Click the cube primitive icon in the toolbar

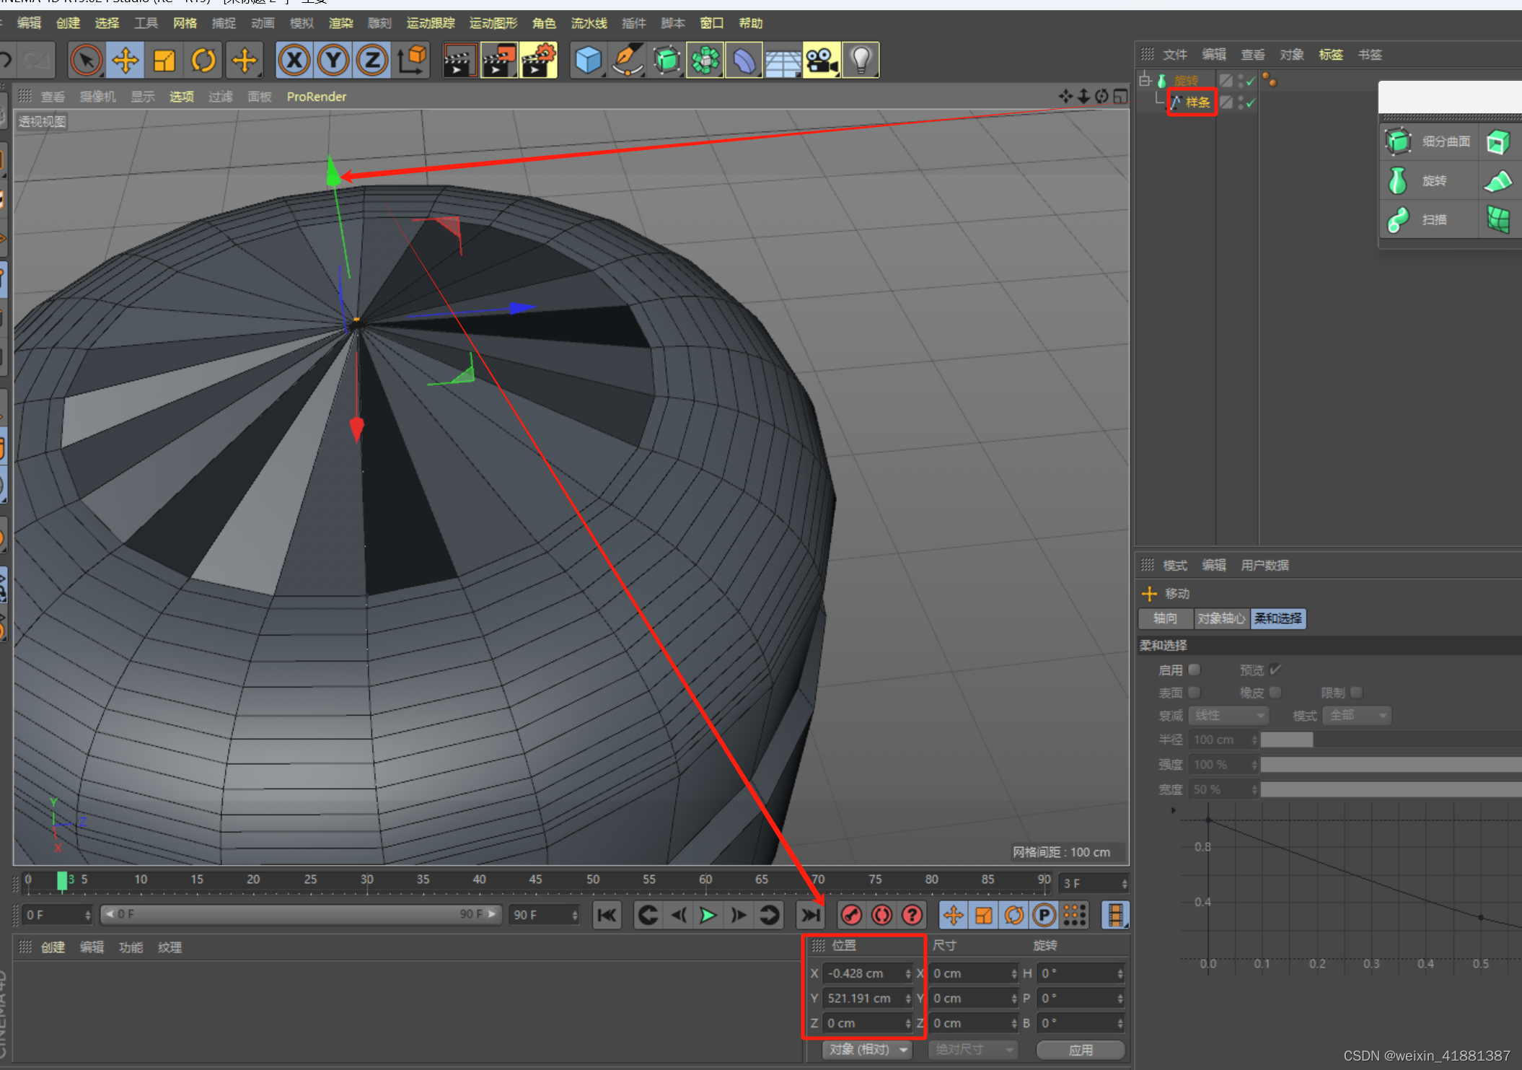pos(588,60)
